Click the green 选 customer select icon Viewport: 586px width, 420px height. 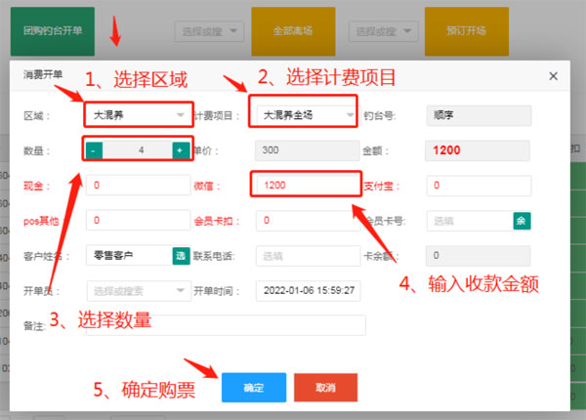pyautogui.click(x=182, y=256)
